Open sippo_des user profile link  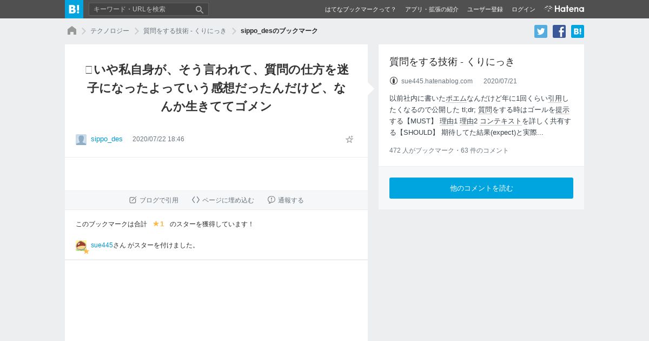(x=107, y=139)
